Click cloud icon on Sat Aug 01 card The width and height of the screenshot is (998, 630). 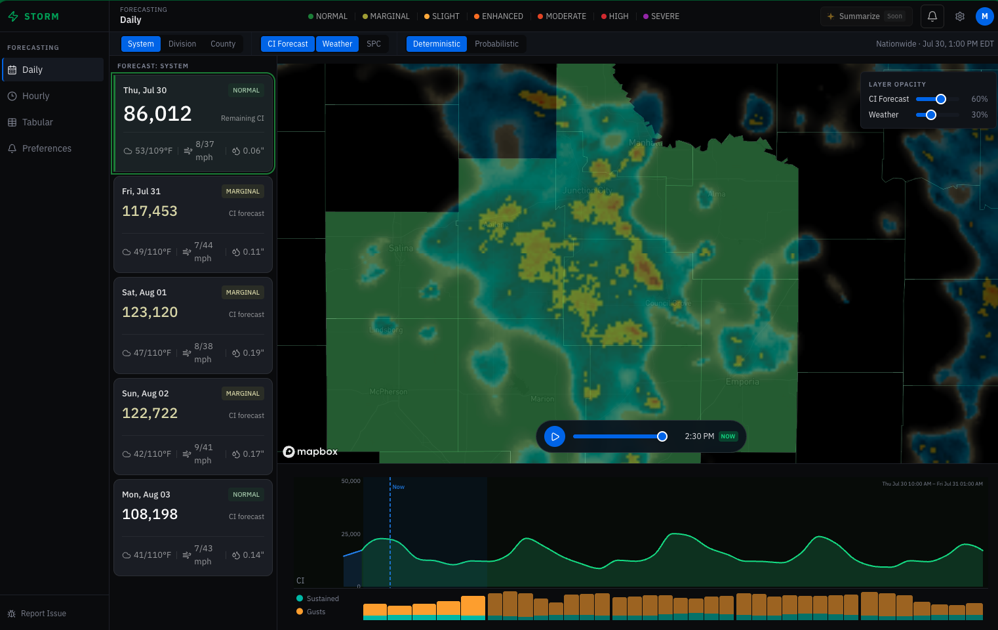(127, 353)
